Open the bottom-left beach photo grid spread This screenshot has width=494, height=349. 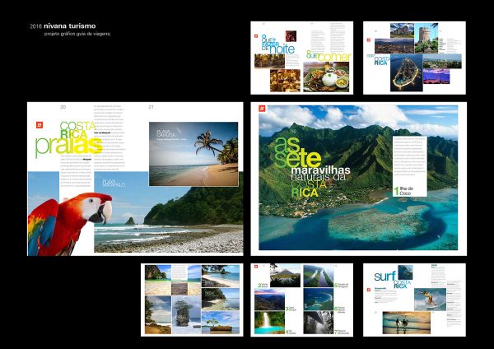click(191, 300)
